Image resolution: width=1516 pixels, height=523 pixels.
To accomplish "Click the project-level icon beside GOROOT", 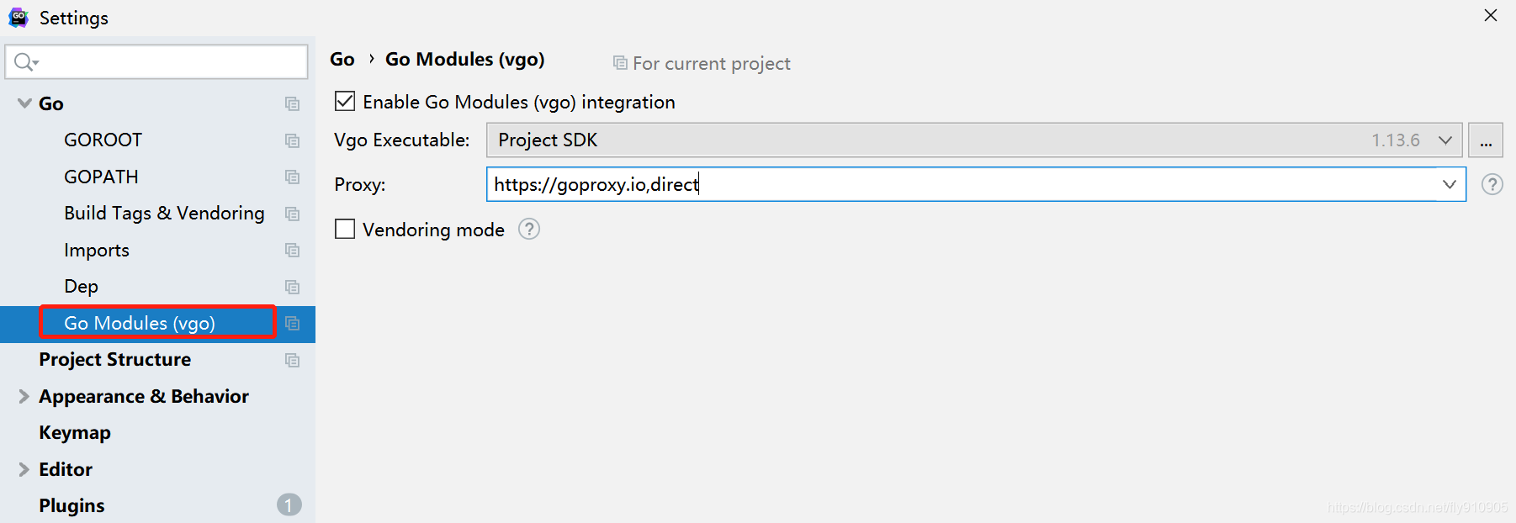I will pos(292,140).
